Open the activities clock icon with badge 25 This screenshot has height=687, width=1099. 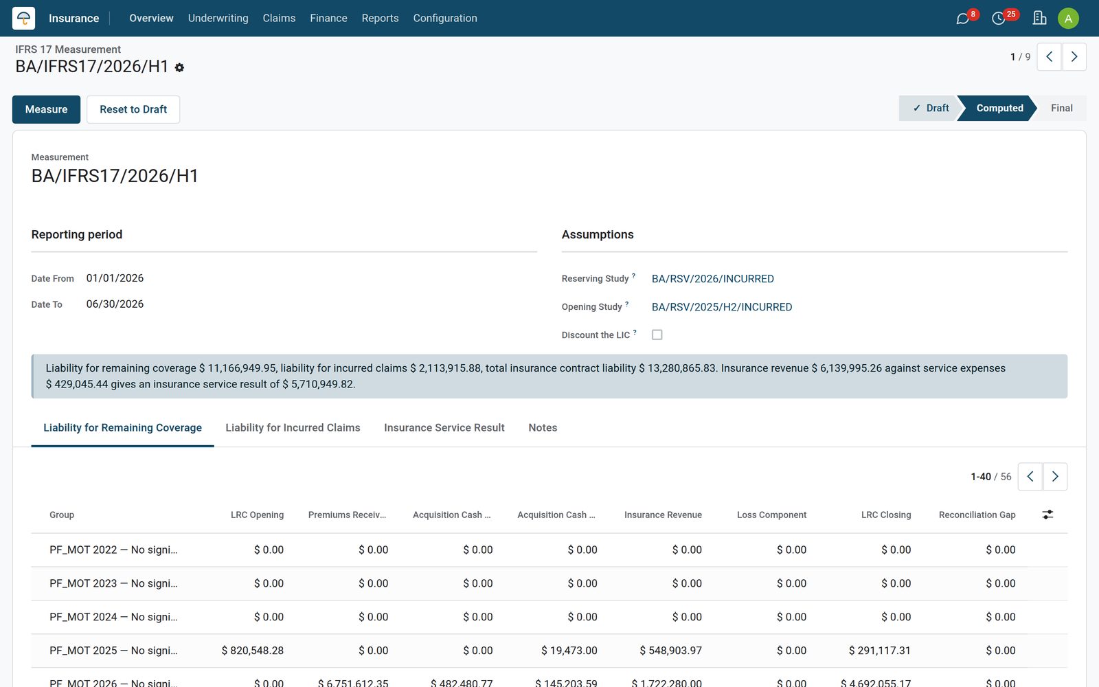point(999,19)
